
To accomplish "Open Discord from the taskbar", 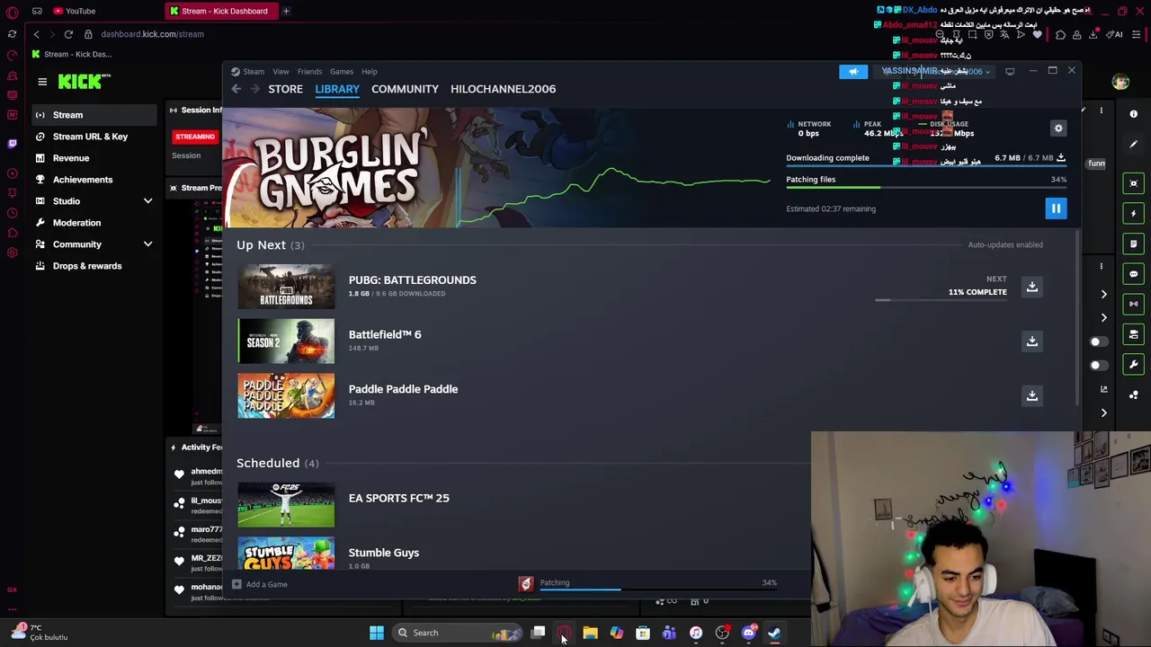I will coord(748,633).
